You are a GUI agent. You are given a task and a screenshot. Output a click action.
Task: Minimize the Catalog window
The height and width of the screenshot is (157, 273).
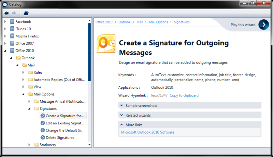244,3
